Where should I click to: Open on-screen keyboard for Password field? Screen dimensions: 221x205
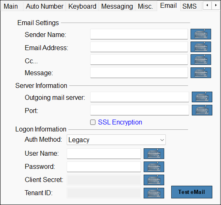click(x=154, y=167)
